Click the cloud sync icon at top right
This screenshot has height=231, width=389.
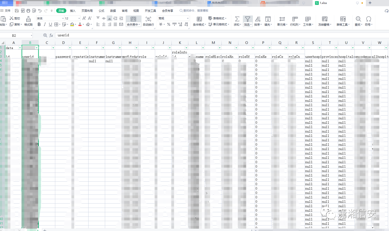tap(386, 11)
